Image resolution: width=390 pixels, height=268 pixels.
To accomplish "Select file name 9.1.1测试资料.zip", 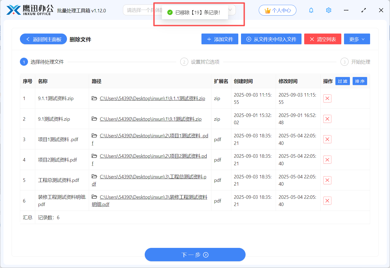I will (56, 98).
